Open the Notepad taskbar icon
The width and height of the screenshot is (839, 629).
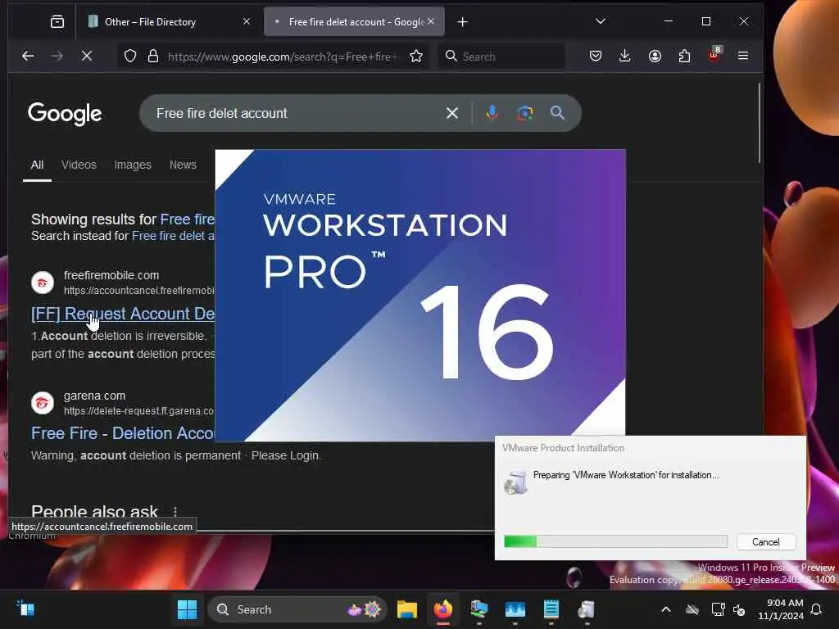[551, 609]
